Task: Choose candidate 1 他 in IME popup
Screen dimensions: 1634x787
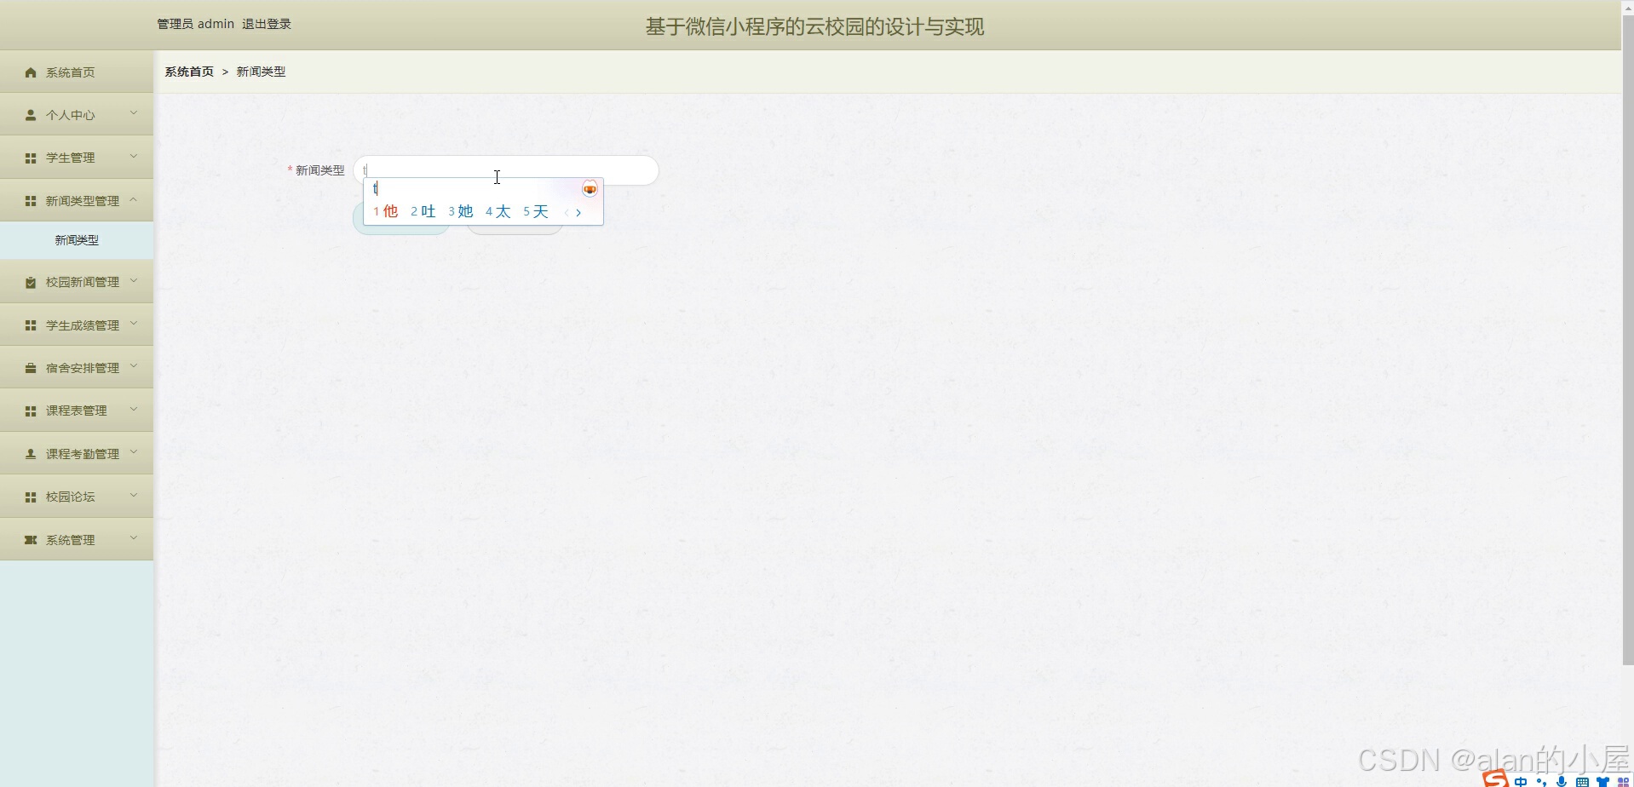Action: tap(386, 211)
